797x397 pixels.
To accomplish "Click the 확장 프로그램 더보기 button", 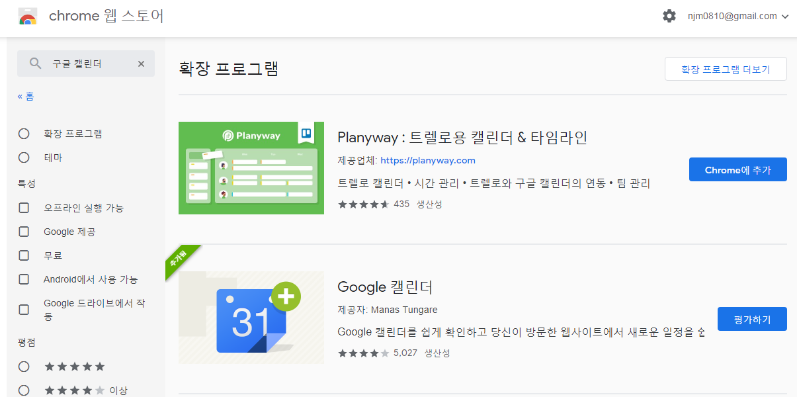I will click(726, 69).
